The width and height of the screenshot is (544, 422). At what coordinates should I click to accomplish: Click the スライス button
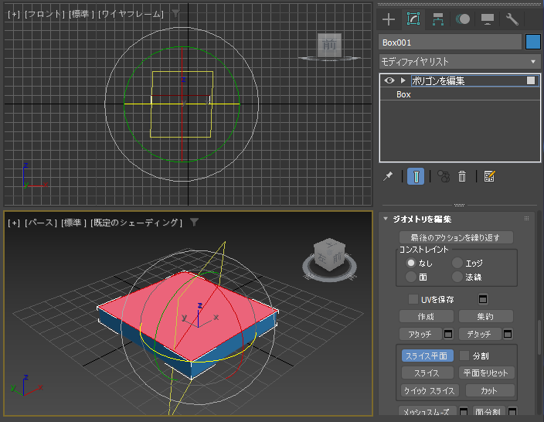click(427, 373)
